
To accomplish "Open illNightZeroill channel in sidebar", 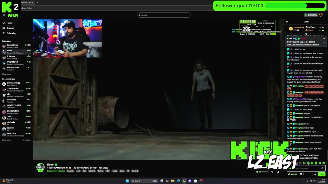I will pos(16,63).
